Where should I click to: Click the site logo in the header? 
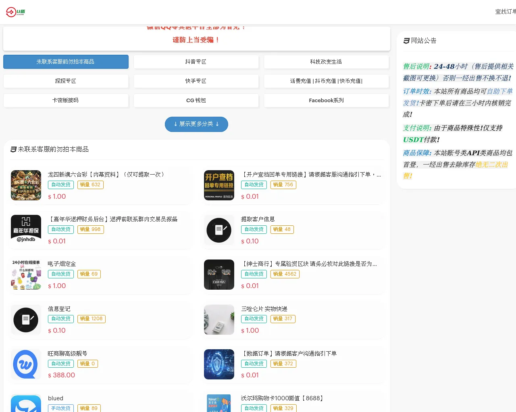coord(16,12)
